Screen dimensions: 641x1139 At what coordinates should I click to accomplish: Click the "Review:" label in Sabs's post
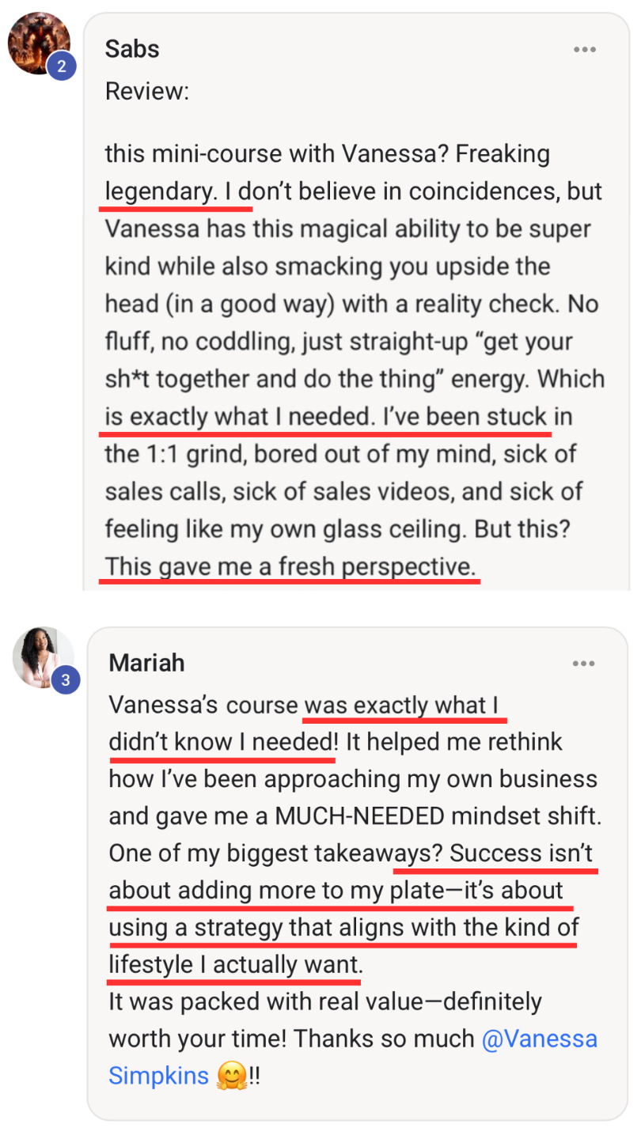[x=146, y=91]
